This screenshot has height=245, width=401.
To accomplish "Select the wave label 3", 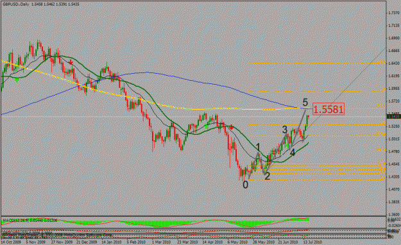I will pos(285,130).
